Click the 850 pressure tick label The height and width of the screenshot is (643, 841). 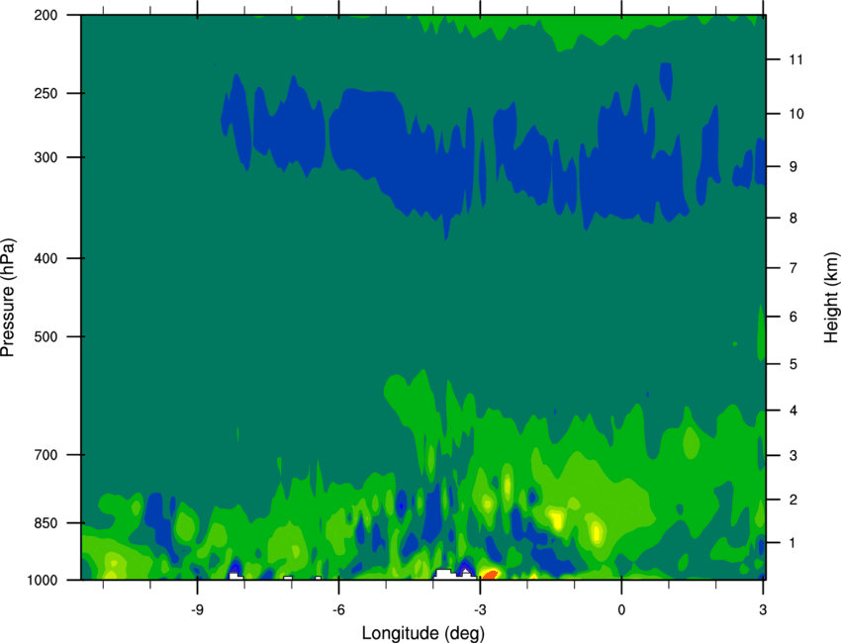46,523
